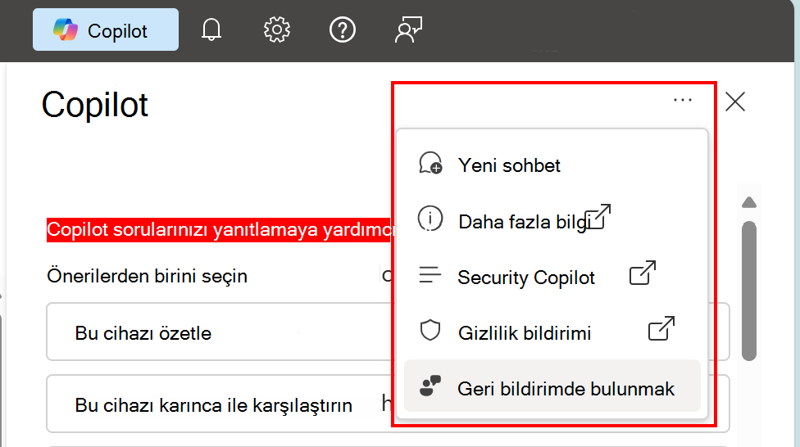The height and width of the screenshot is (447, 800).
Task: Select Gizlilik bildirimi menu item
Action: (x=552, y=332)
